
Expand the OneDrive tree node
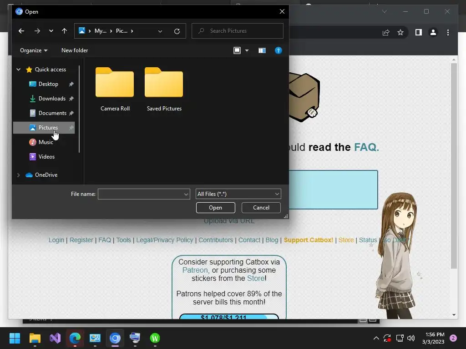pyautogui.click(x=18, y=175)
